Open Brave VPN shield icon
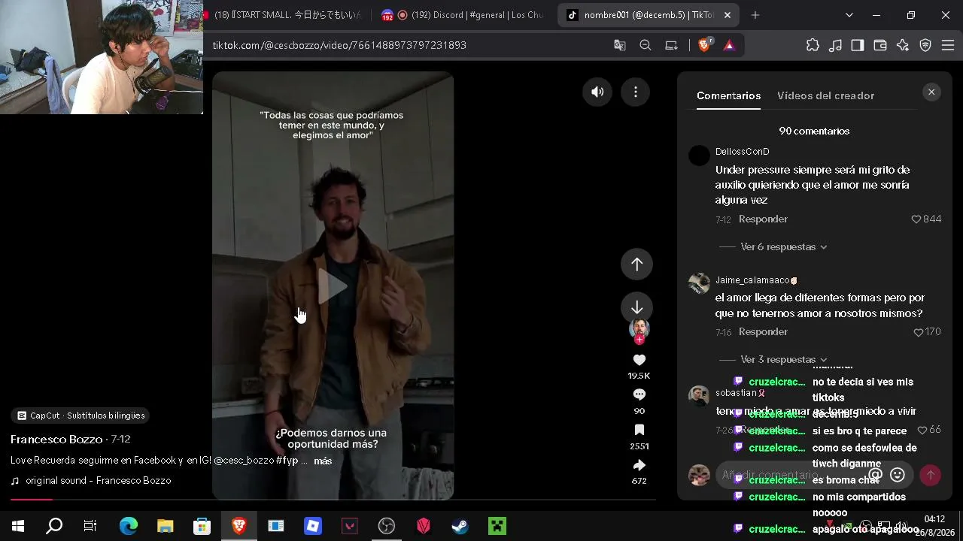 point(925,45)
